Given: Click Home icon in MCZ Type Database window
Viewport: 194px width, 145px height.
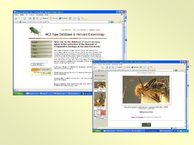Looking at the screenshot, I should [37, 18].
